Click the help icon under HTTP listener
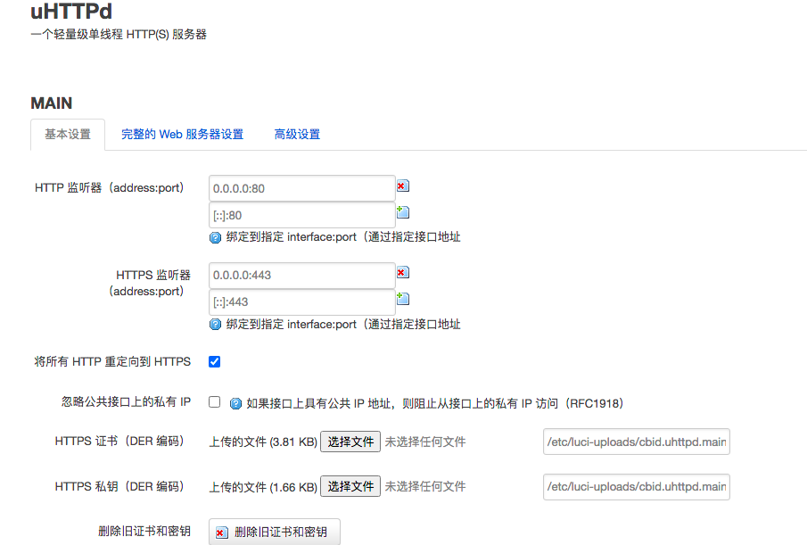The image size is (807, 545). click(215, 237)
